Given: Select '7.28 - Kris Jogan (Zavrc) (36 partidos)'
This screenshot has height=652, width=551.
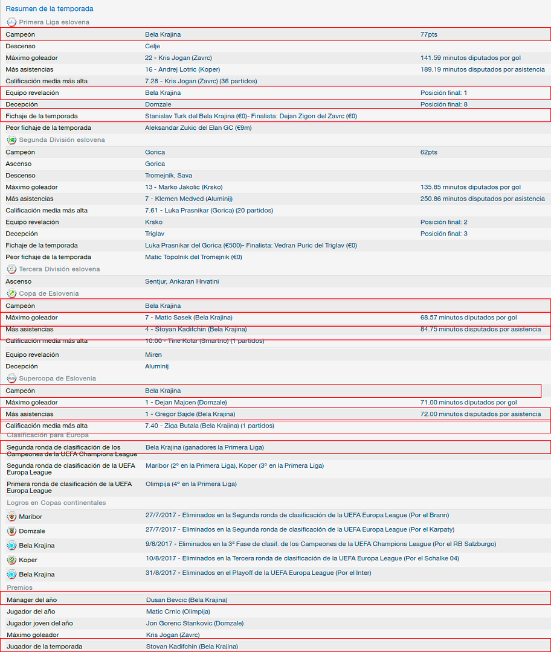Looking at the screenshot, I should (201, 81).
